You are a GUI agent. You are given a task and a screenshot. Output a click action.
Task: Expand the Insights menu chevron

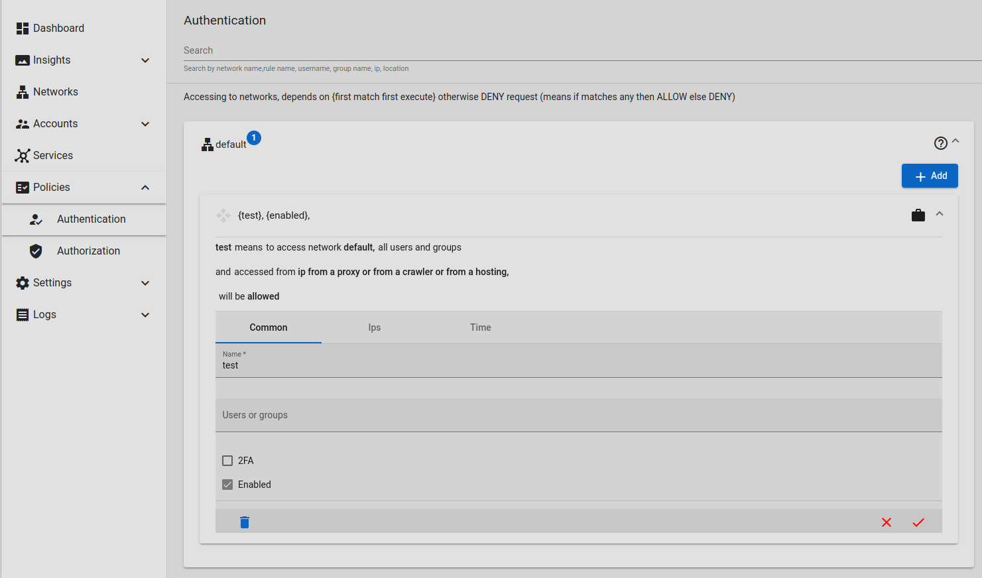[145, 60]
